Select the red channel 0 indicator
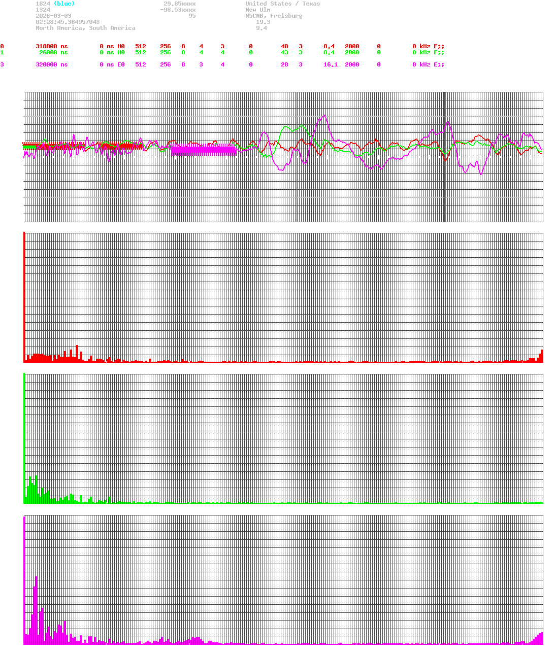This screenshot has width=556, height=656. 2,46
